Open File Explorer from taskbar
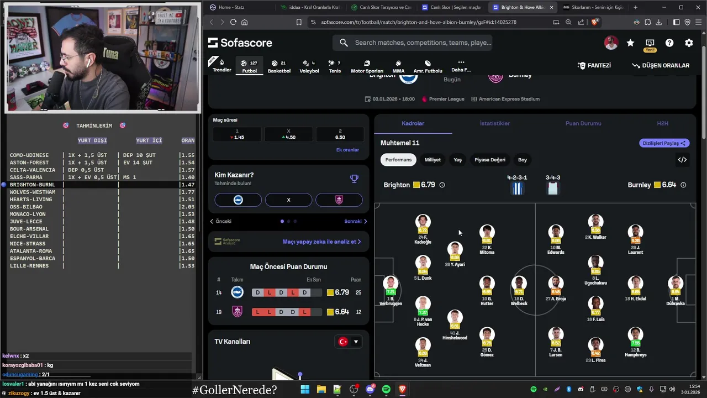This screenshot has height=398, width=707. (x=321, y=389)
